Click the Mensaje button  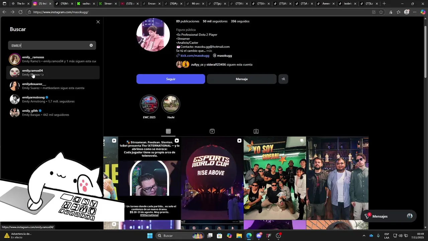(241, 79)
